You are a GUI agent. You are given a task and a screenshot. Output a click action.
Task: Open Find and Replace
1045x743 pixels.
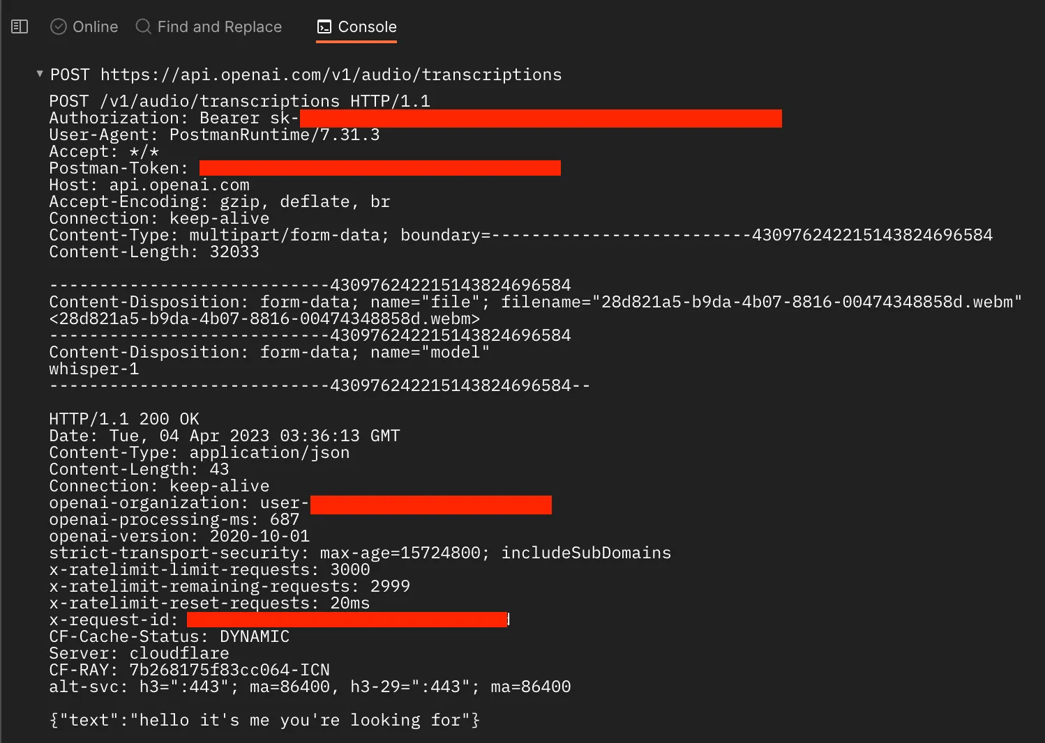click(x=209, y=26)
